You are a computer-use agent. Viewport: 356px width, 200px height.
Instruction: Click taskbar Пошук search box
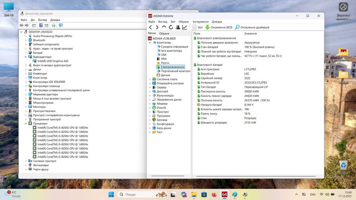(x=143, y=195)
